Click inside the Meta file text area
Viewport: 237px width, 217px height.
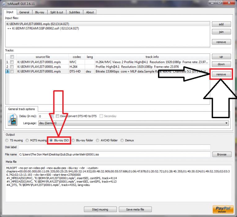click(118, 183)
